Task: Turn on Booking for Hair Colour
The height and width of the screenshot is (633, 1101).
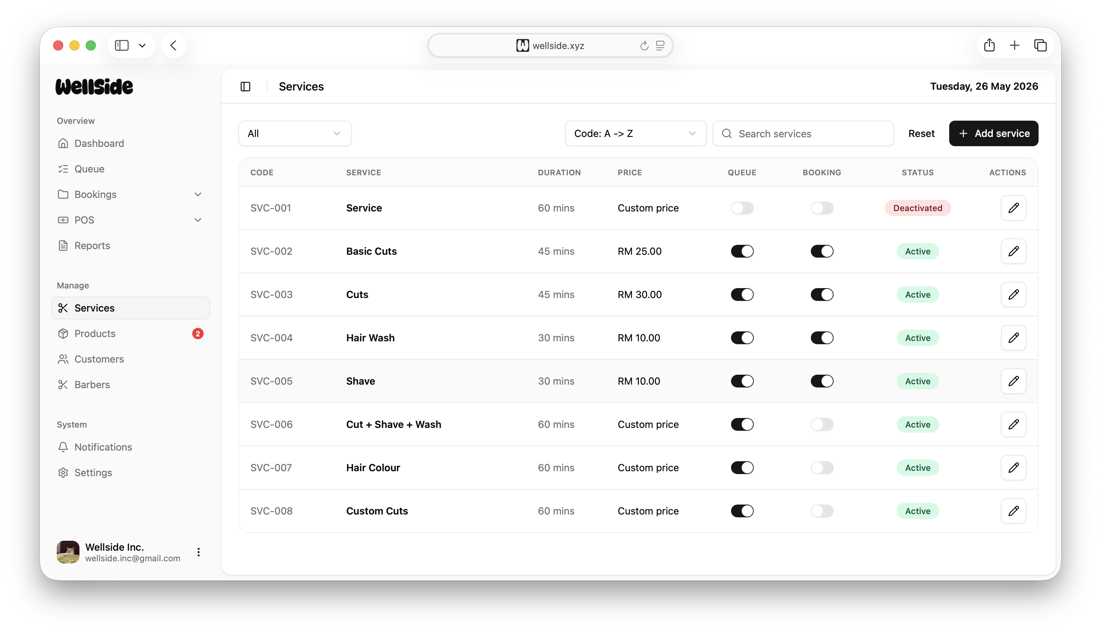Action: (x=821, y=467)
